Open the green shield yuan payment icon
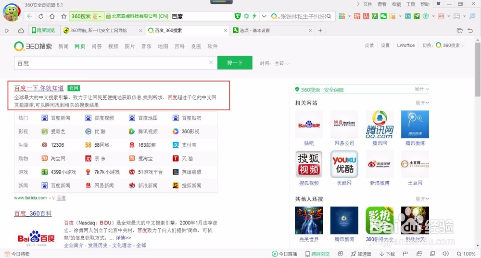Viewport: 481px width, 258px height. tap(426, 16)
